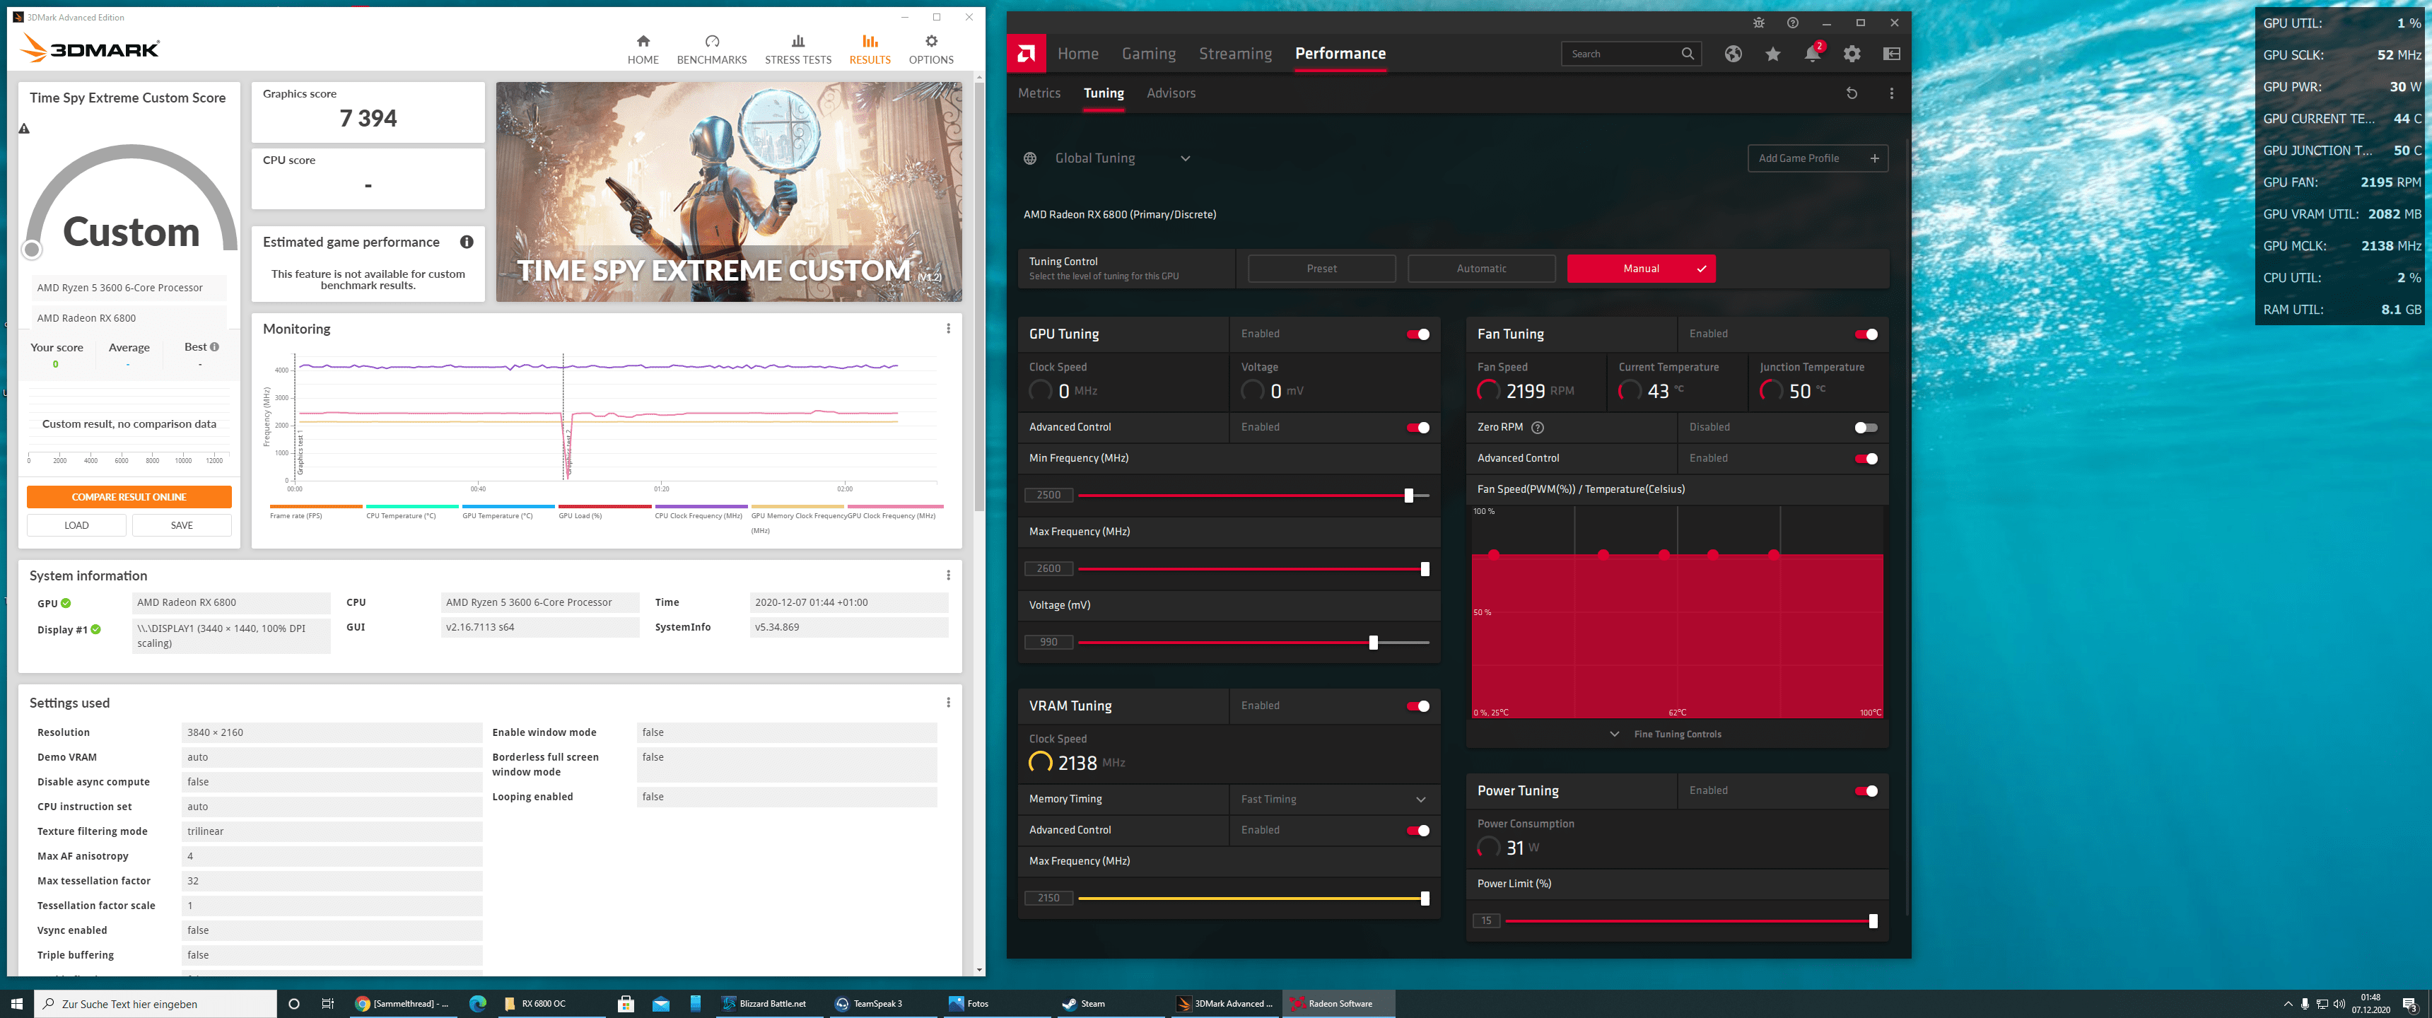This screenshot has height=1018, width=2432.
Task: Toggle GPU Tuning Advanced Control switch
Action: [1417, 428]
